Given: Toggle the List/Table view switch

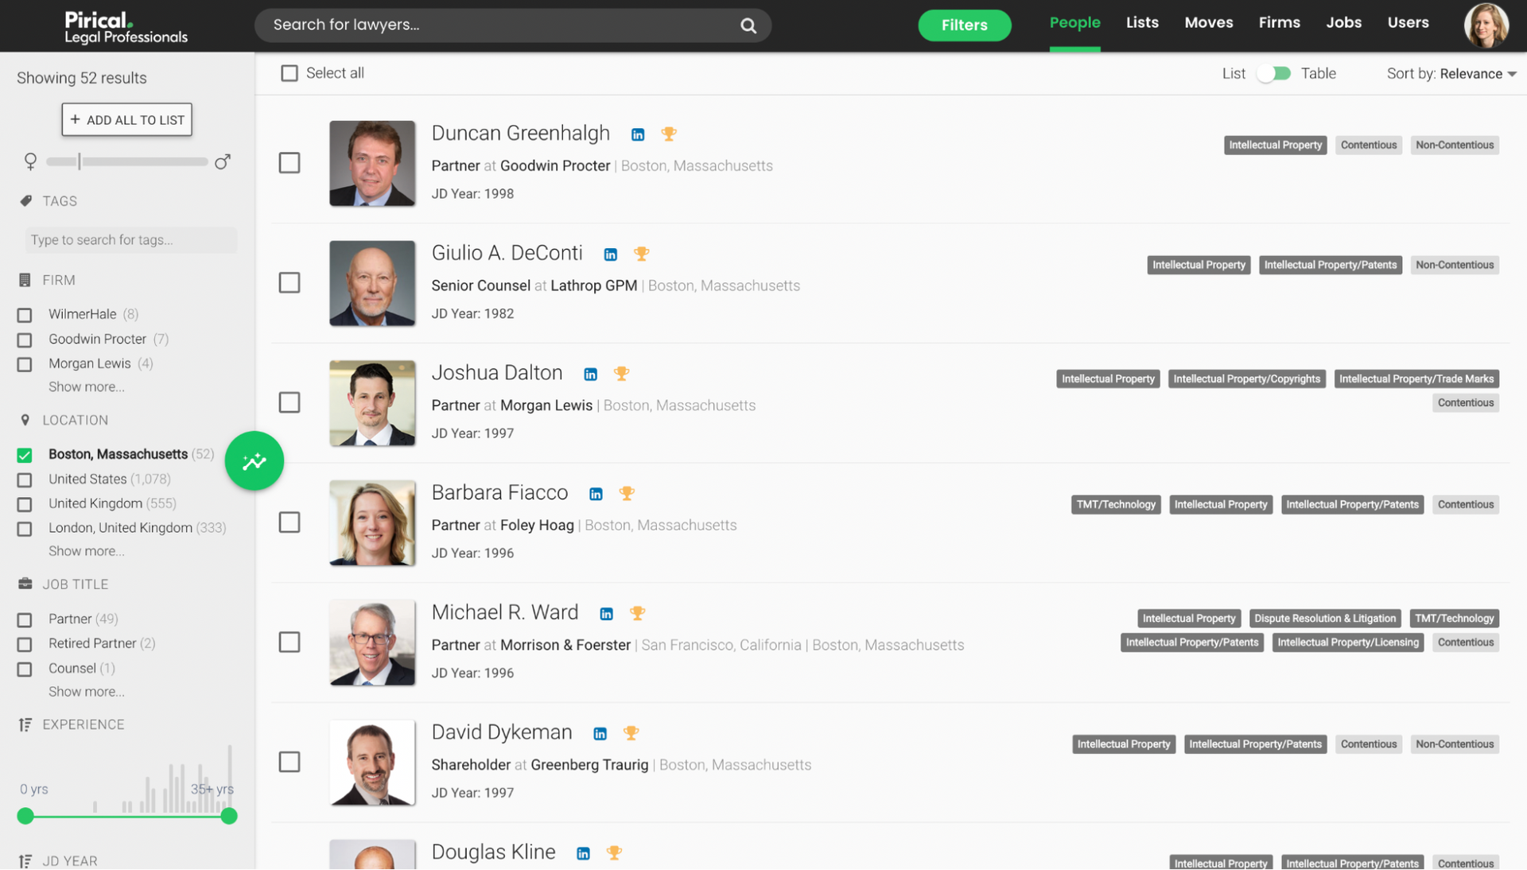Looking at the screenshot, I should 1273,73.
